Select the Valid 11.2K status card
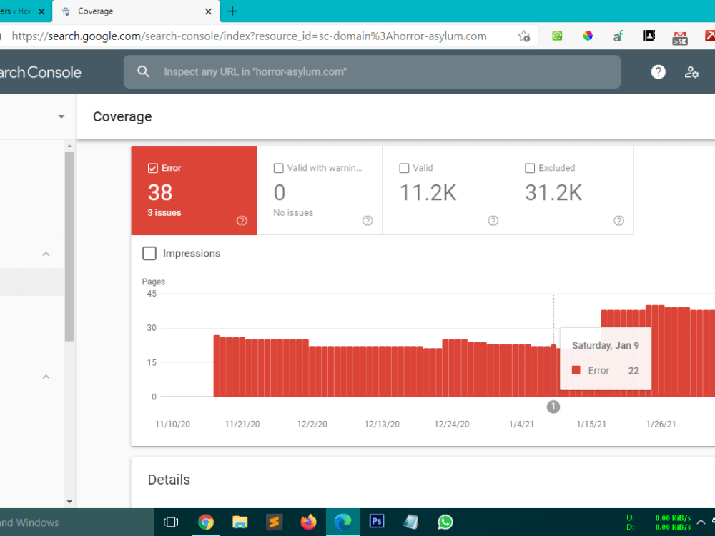The image size is (715, 536). 445,191
